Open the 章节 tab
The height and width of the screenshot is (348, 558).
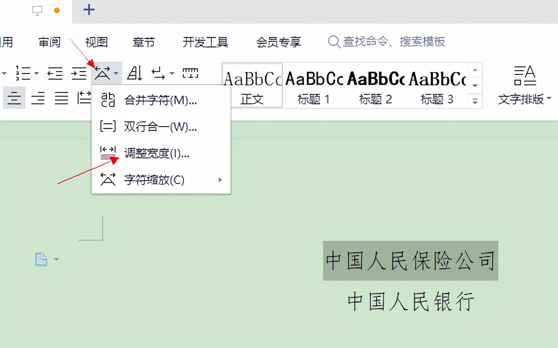[x=144, y=42]
